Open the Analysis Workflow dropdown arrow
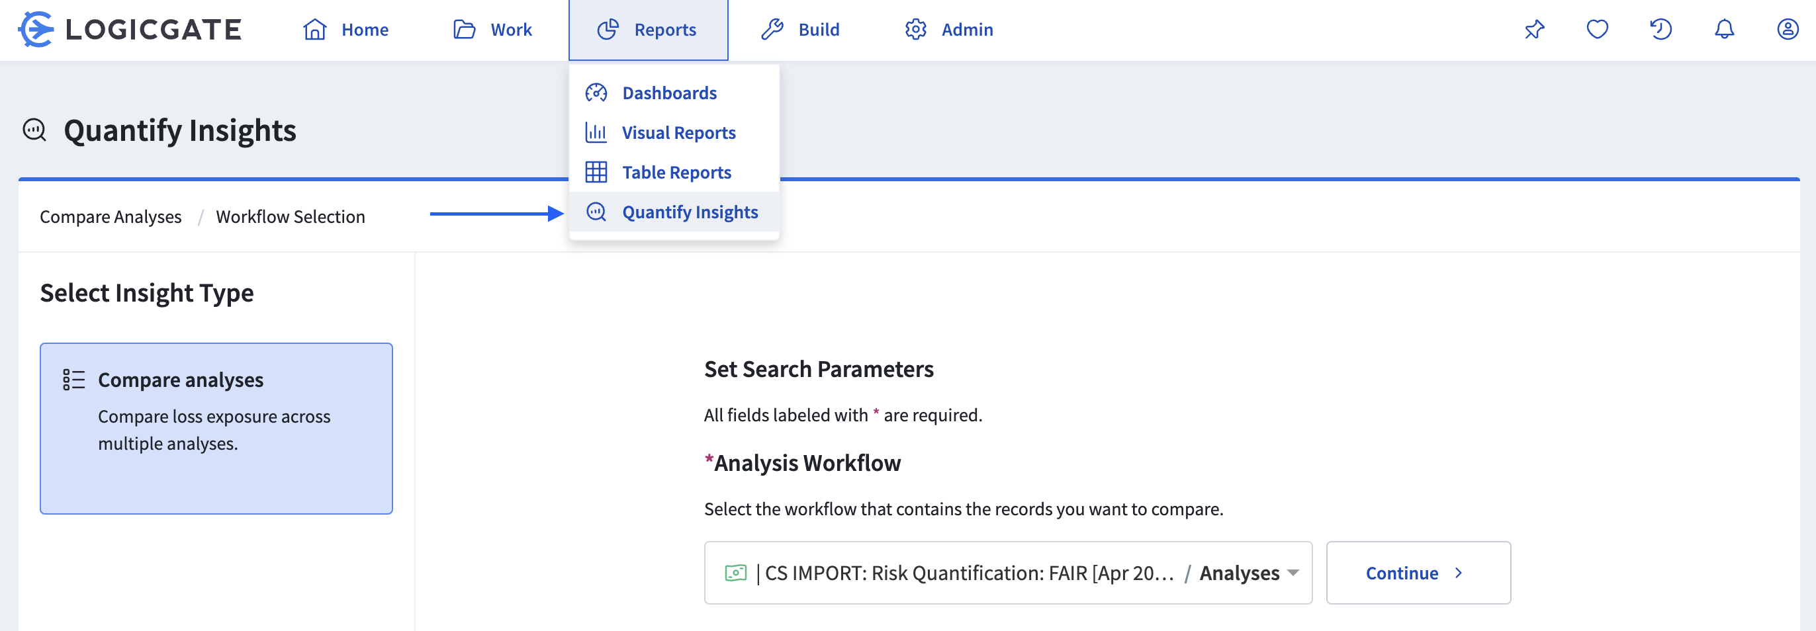The height and width of the screenshot is (631, 1816). click(x=1293, y=573)
